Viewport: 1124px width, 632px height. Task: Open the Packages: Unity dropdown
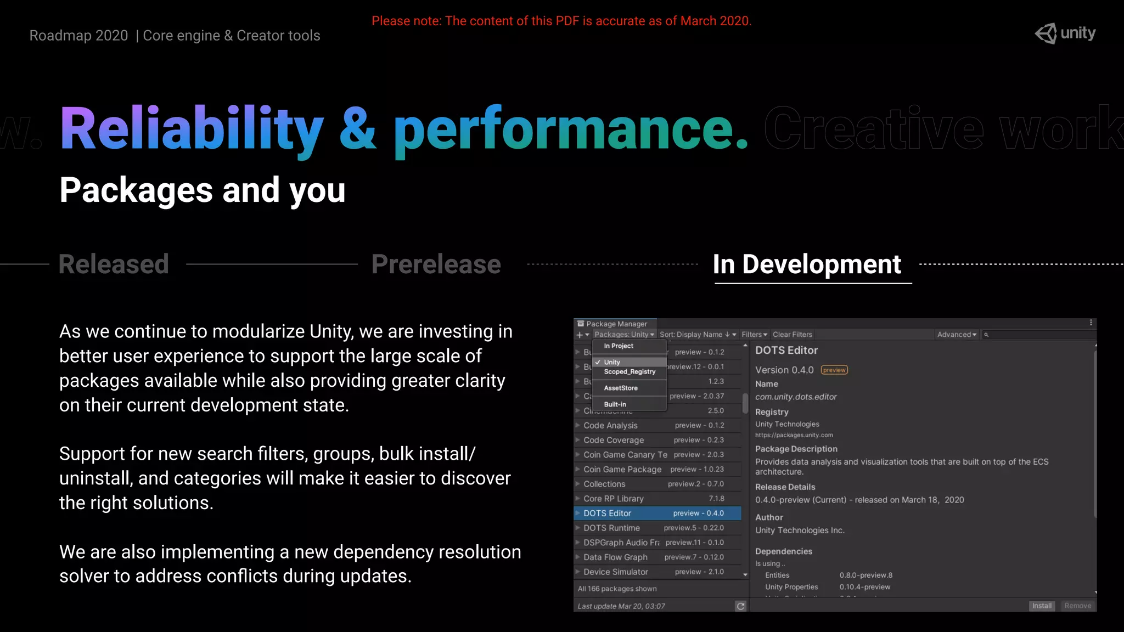[625, 335]
